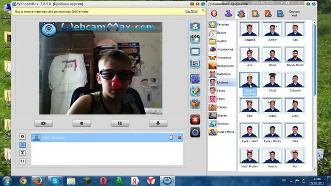
Task: Apply the Cobweb effect thumbnail
Action: [x=295, y=80]
